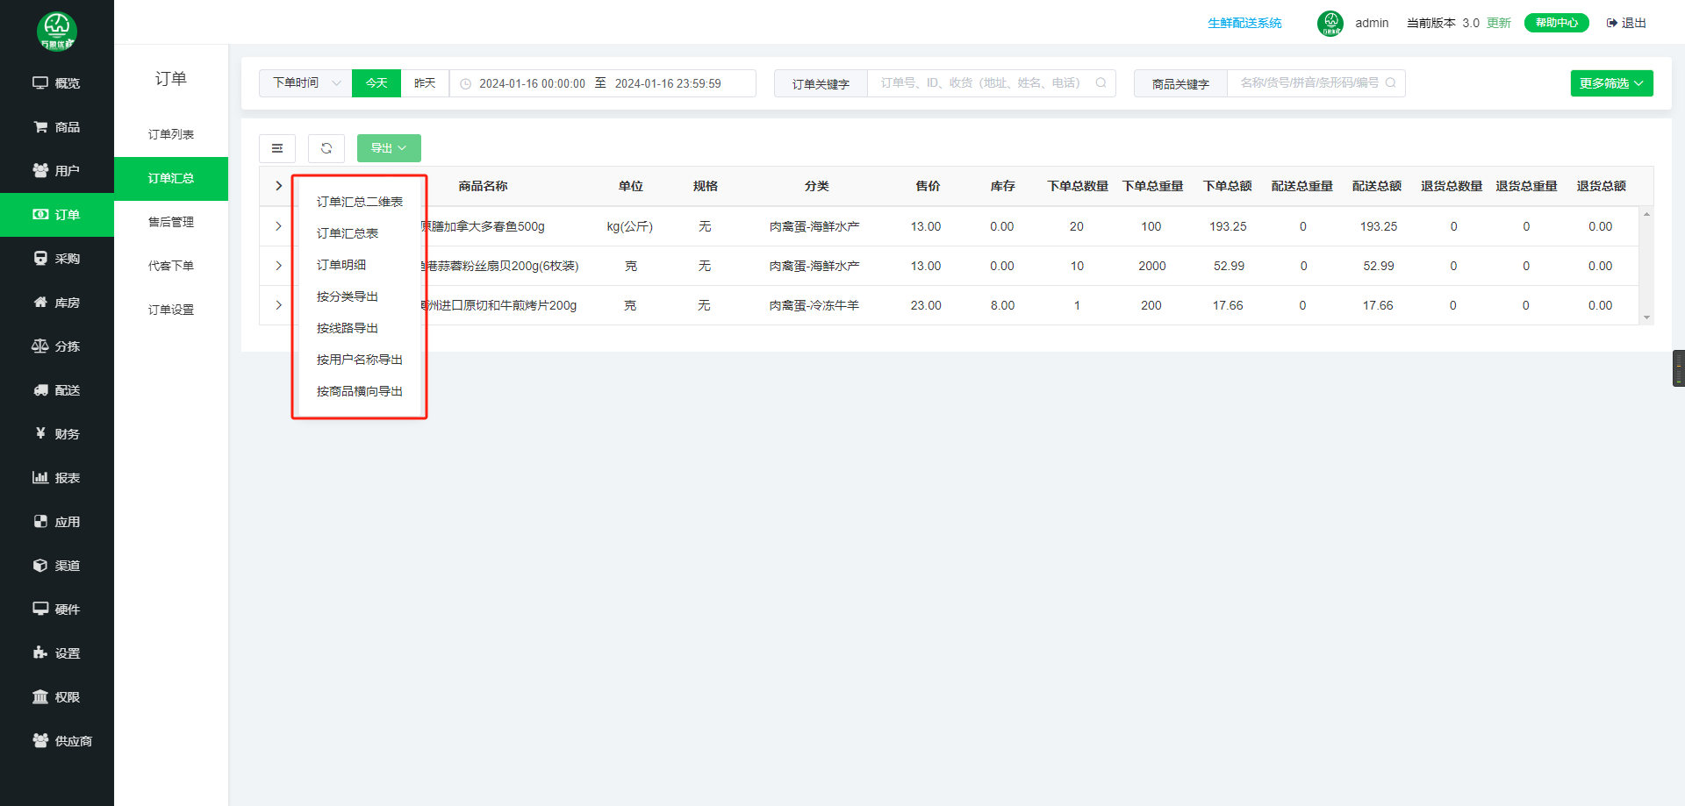Open the 概览 overview sidebar section
Viewport: 1685px width, 806px height.
(57, 83)
